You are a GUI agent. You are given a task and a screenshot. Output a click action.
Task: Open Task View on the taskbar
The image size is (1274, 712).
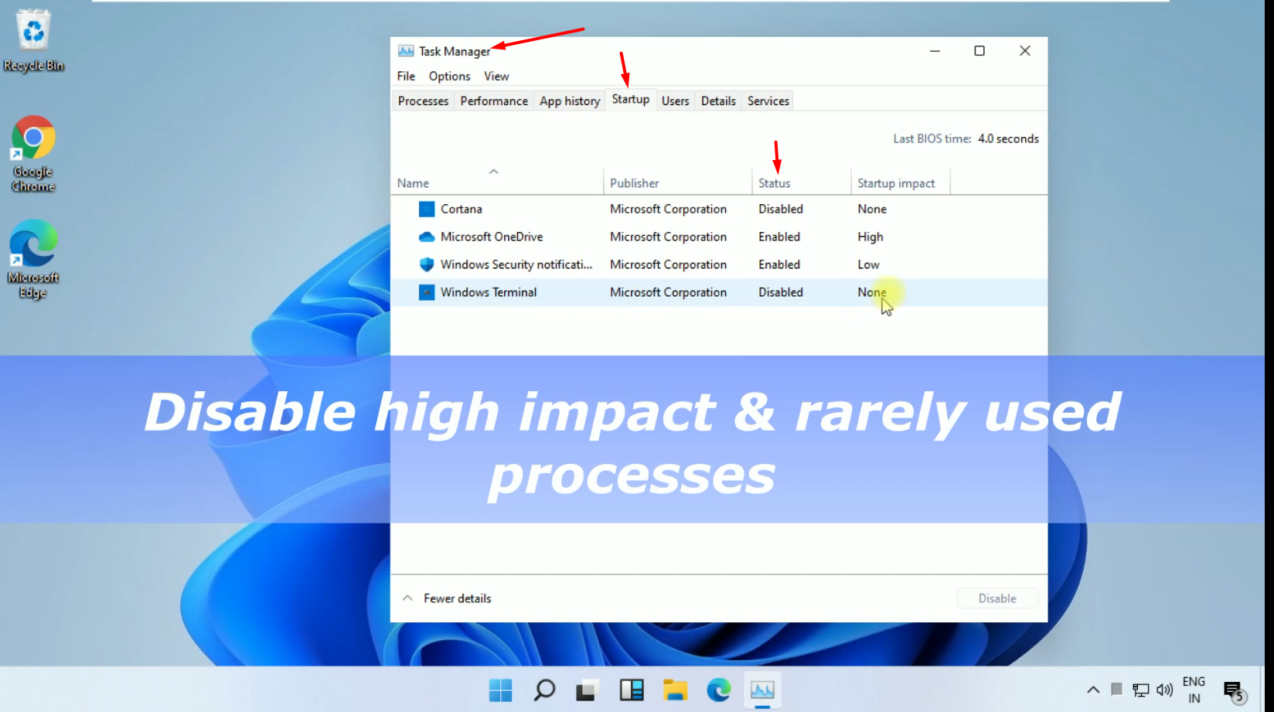tap(587, 690)
